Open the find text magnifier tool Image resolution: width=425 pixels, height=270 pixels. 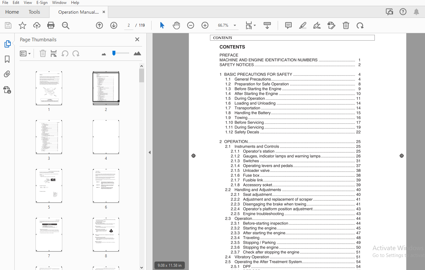point(66,25)
